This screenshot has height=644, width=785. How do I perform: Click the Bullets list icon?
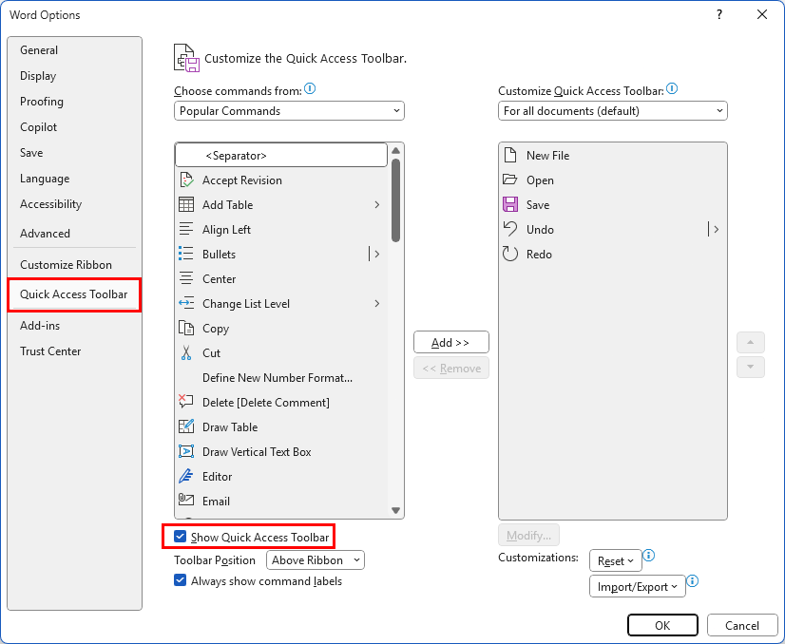(x=186, y=254)
